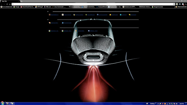
Task: Collapse the first new tab section arrow
Action: pos(48,12)
